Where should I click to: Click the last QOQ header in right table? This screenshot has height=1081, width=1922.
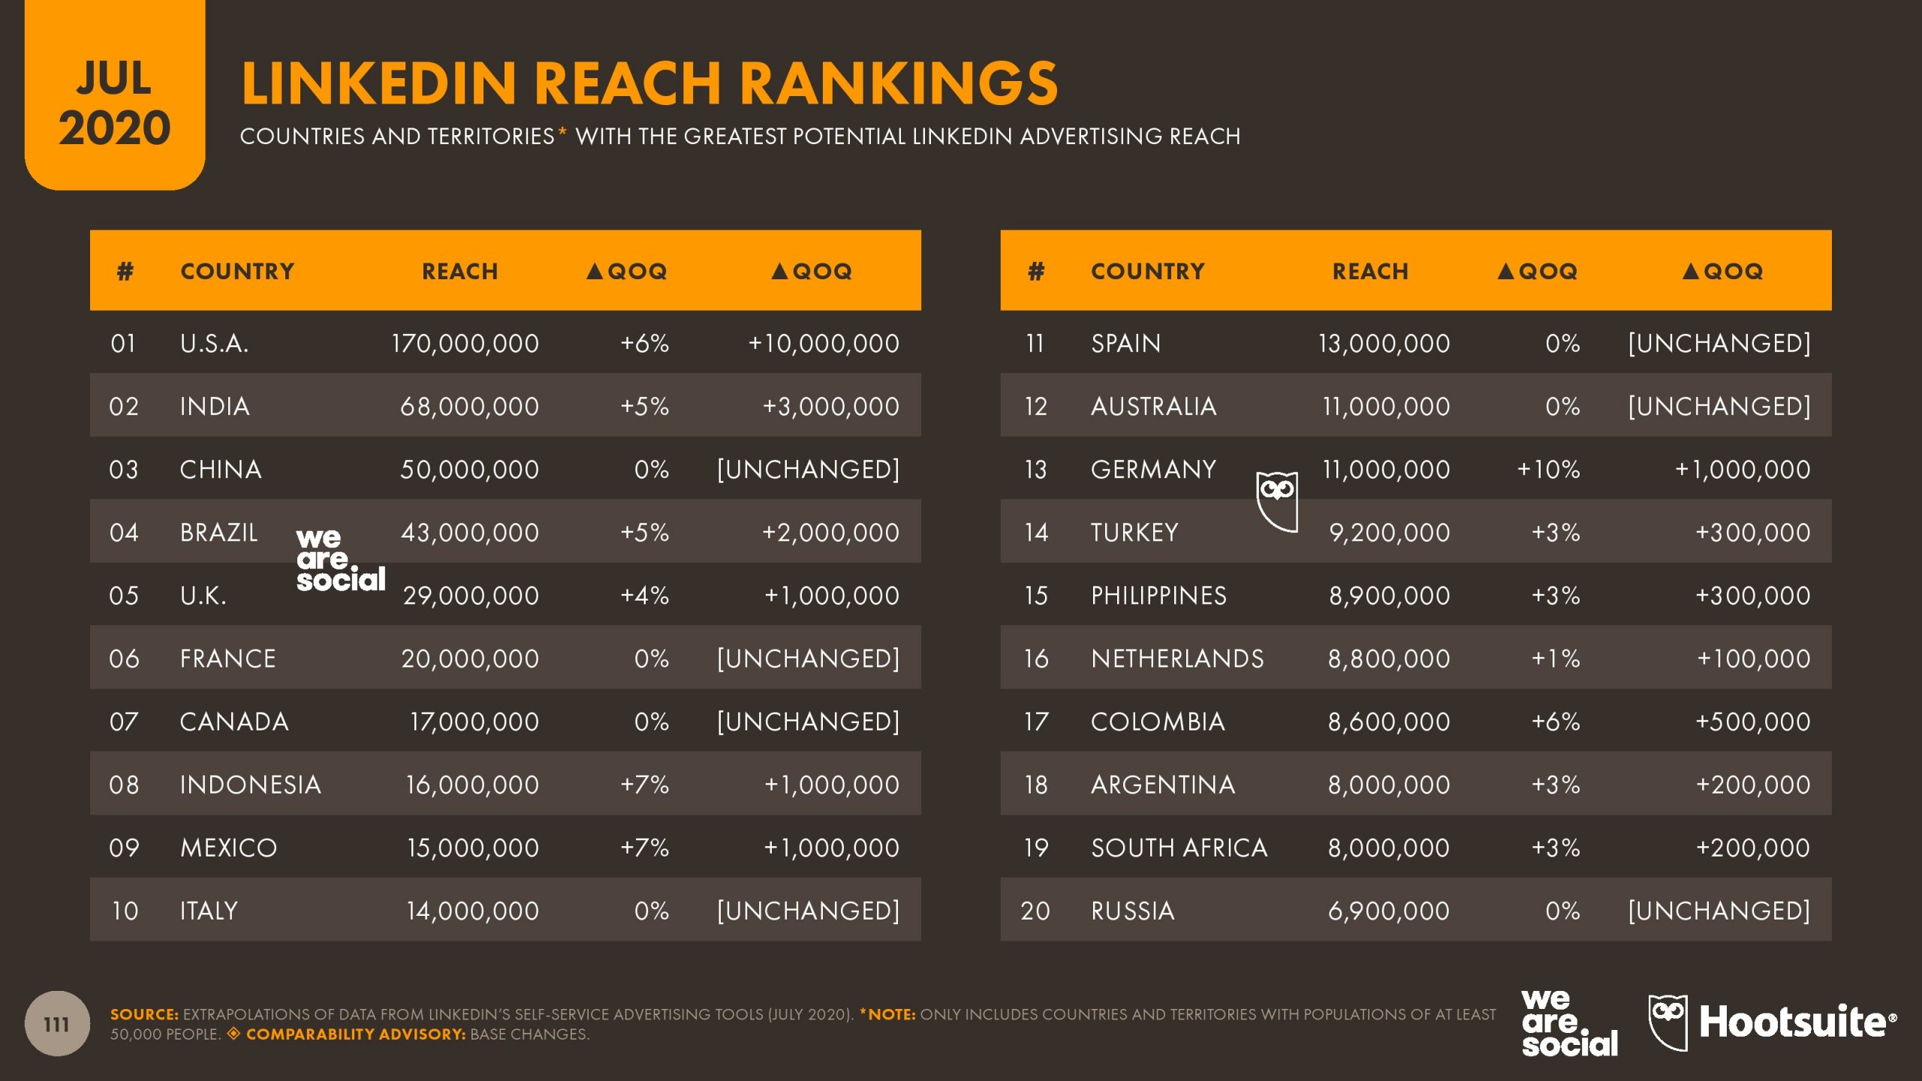(1722, 271)
